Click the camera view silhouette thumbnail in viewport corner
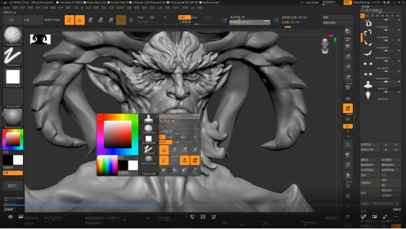 pyautogui.click(x=40, y=39)
